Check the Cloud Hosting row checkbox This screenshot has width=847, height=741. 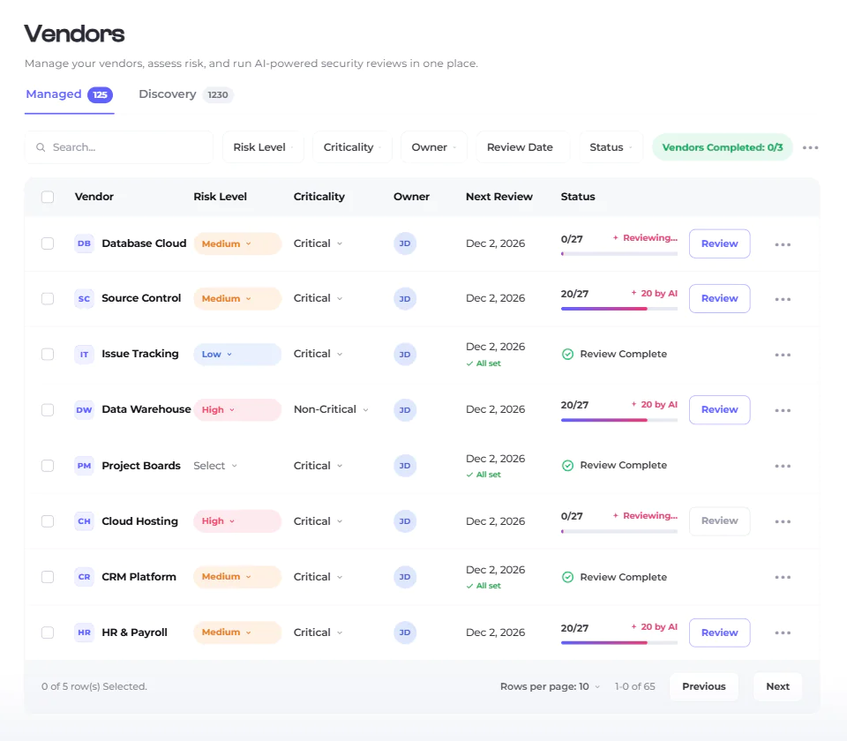pyautogui.click(x=48, y=521)
